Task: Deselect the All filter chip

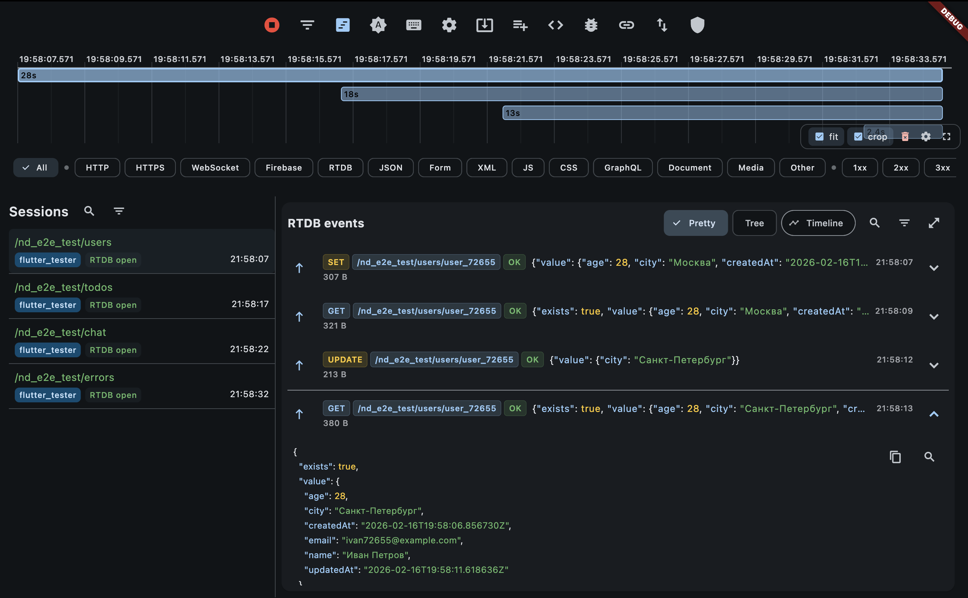Action: point(35,167)
